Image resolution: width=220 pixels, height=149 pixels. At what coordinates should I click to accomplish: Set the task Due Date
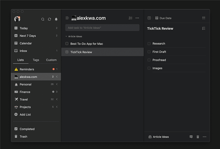[x=163, y=18]
